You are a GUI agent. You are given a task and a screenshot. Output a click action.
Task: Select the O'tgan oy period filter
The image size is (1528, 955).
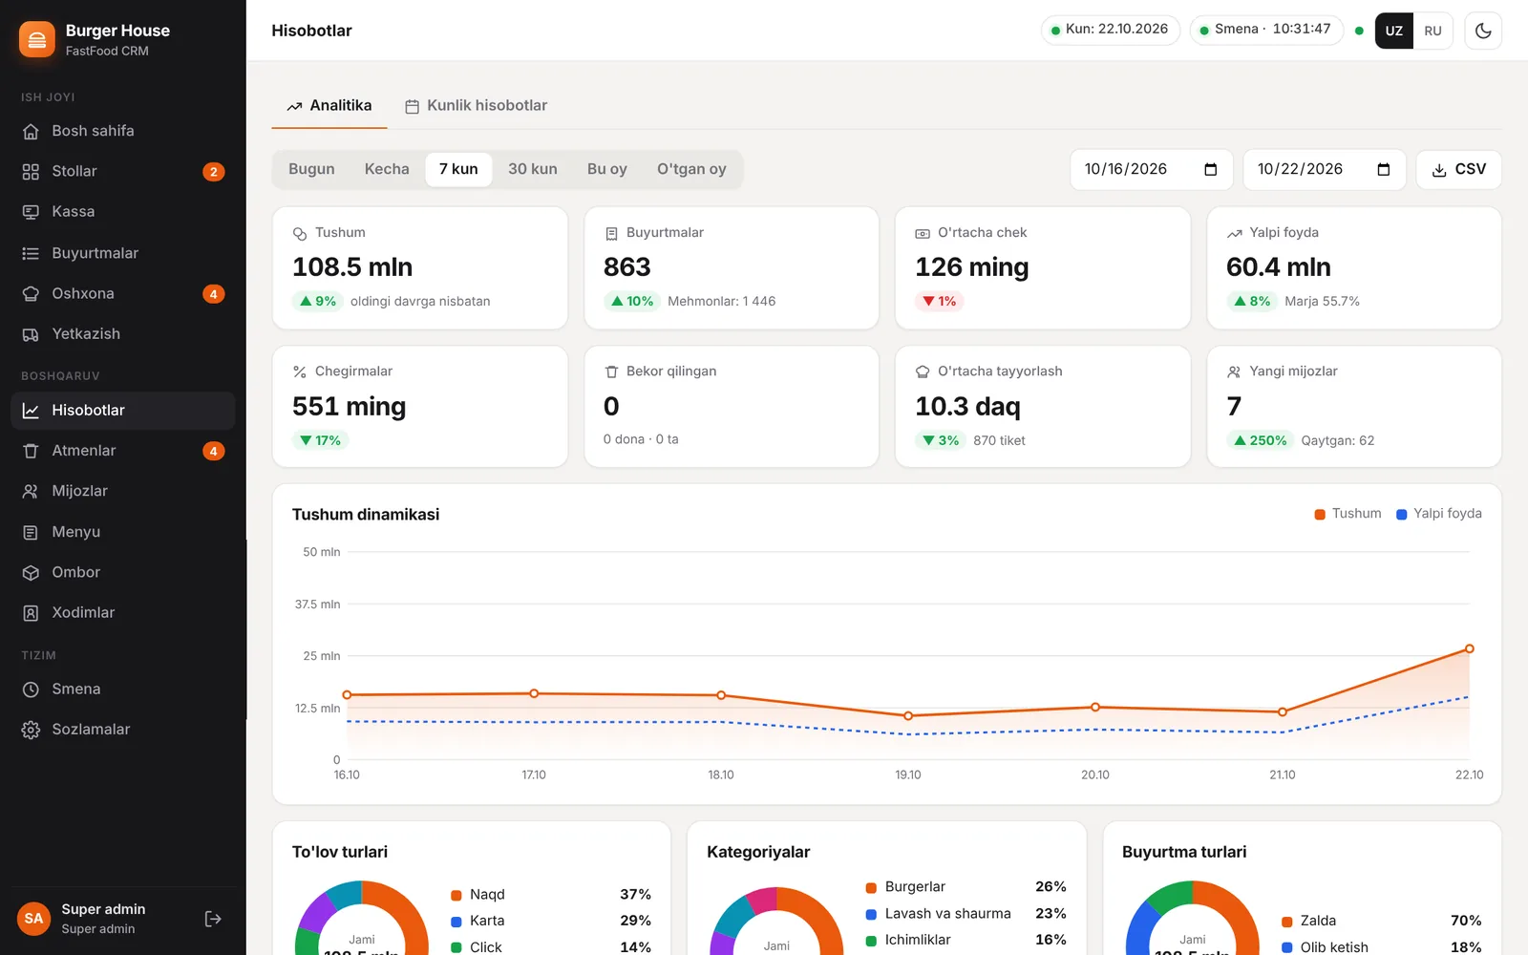coord(691,169)
